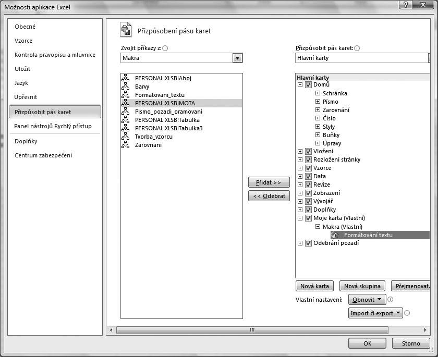
Task: Toggle the Rozložení stránky checkbox
Action: coord(308,159)
